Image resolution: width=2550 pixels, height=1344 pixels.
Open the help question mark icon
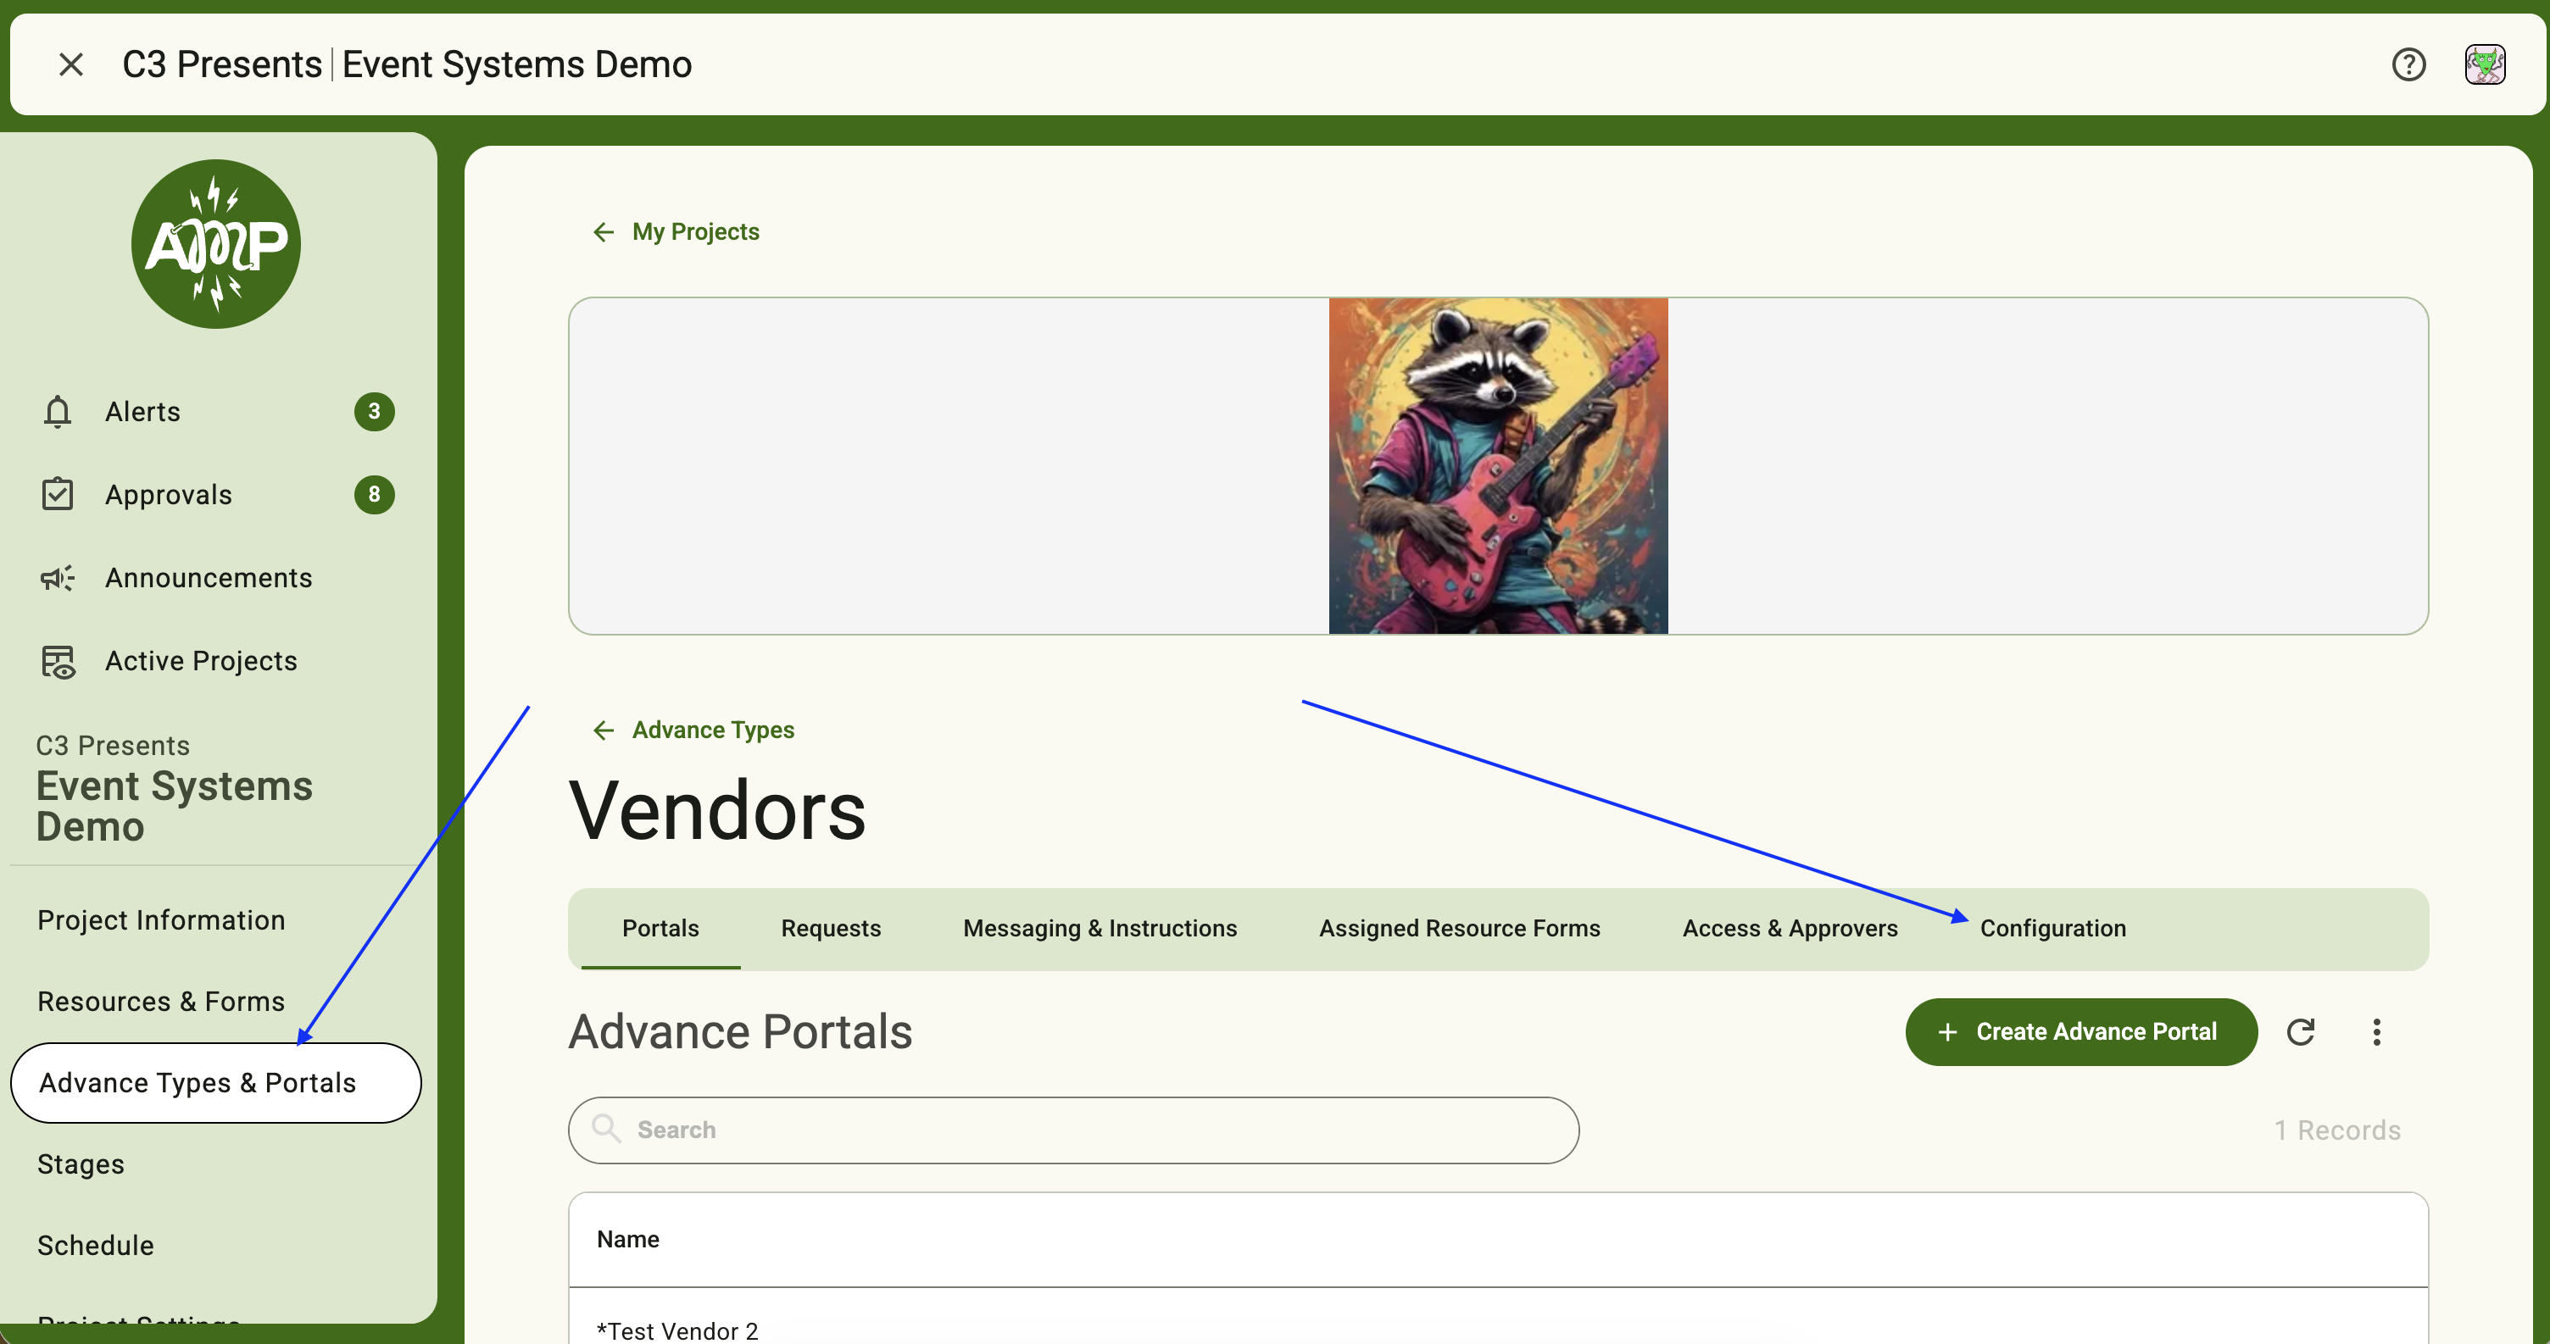2408,64
